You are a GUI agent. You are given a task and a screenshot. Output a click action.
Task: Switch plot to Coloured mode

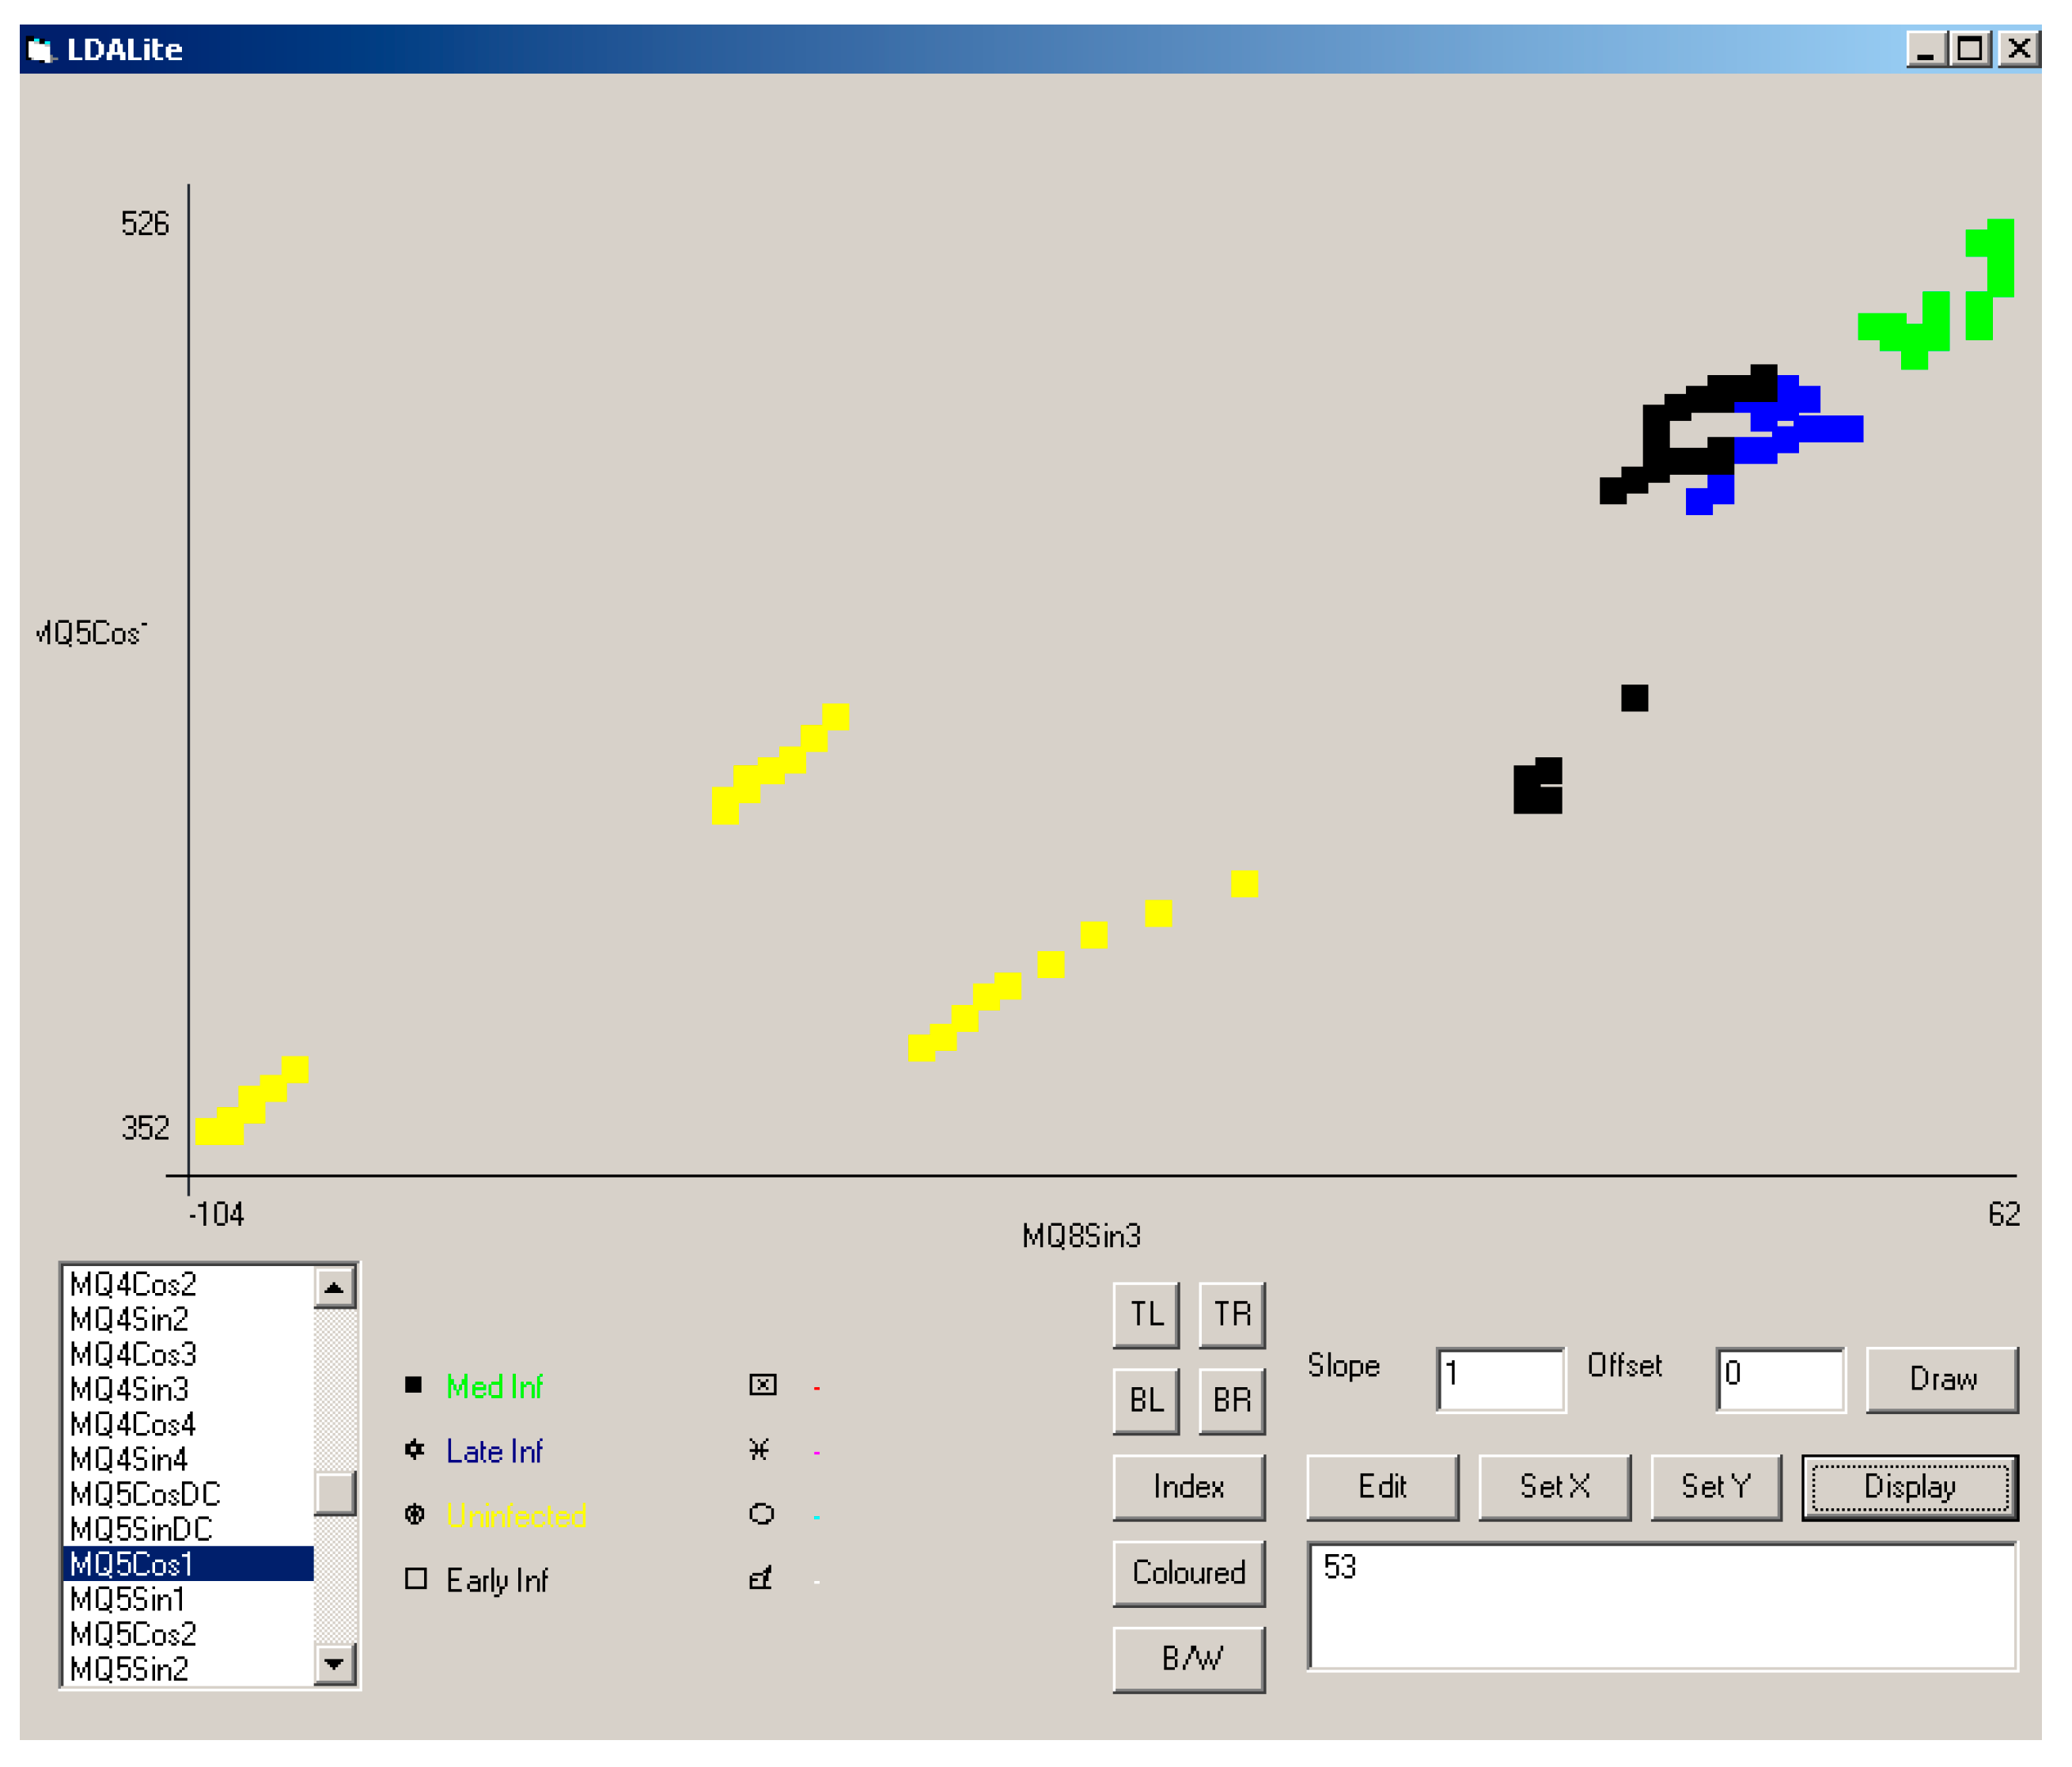click(x=1188, y=1572)
